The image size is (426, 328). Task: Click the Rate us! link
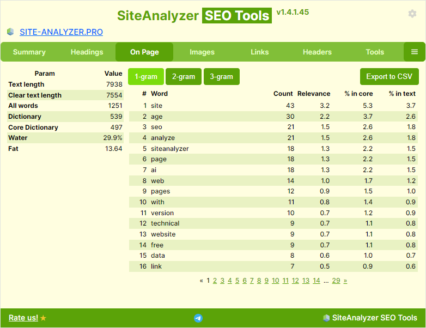coord(23,318)
